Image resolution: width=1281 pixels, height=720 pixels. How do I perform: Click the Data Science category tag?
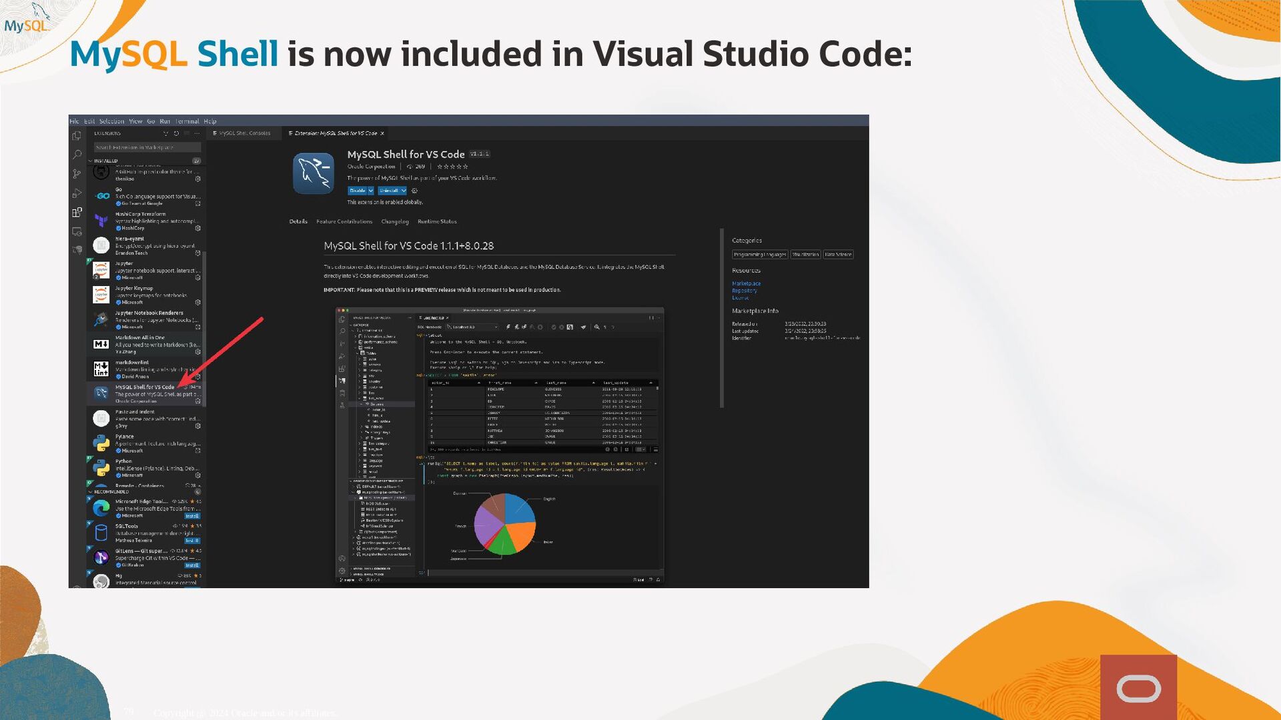(838, 255)
